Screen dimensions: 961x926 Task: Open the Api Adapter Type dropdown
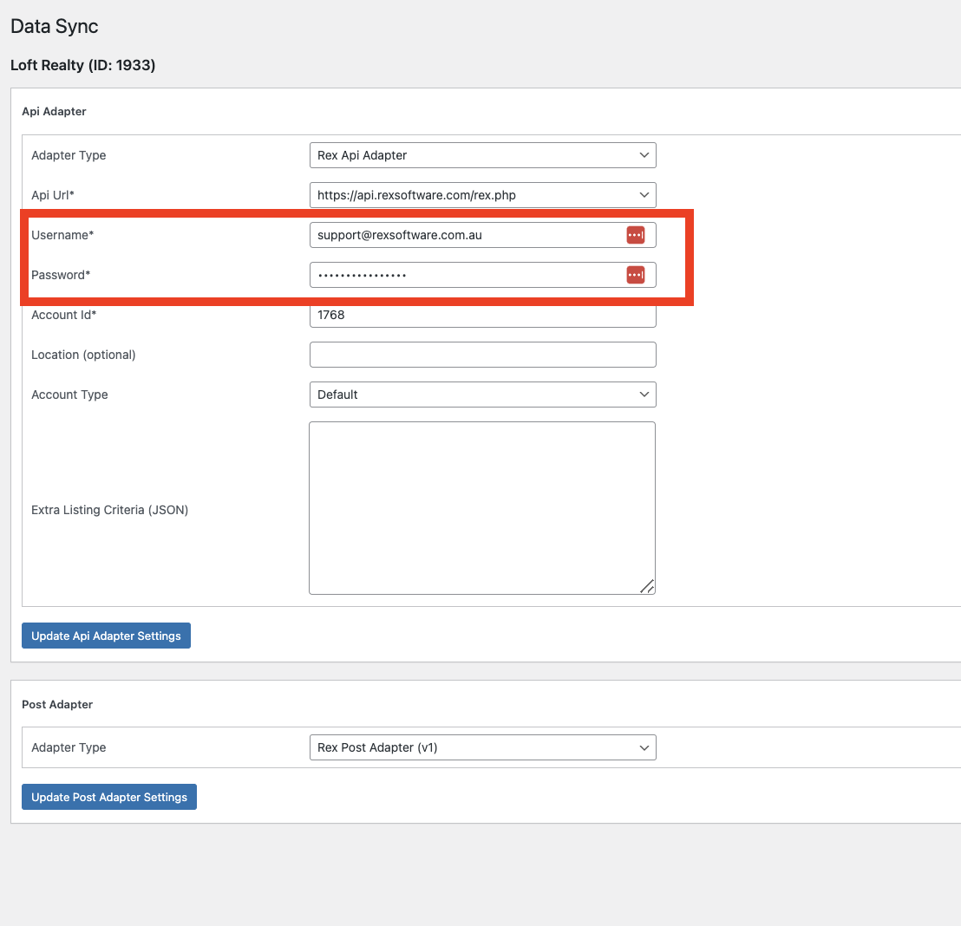click(483, 155)
